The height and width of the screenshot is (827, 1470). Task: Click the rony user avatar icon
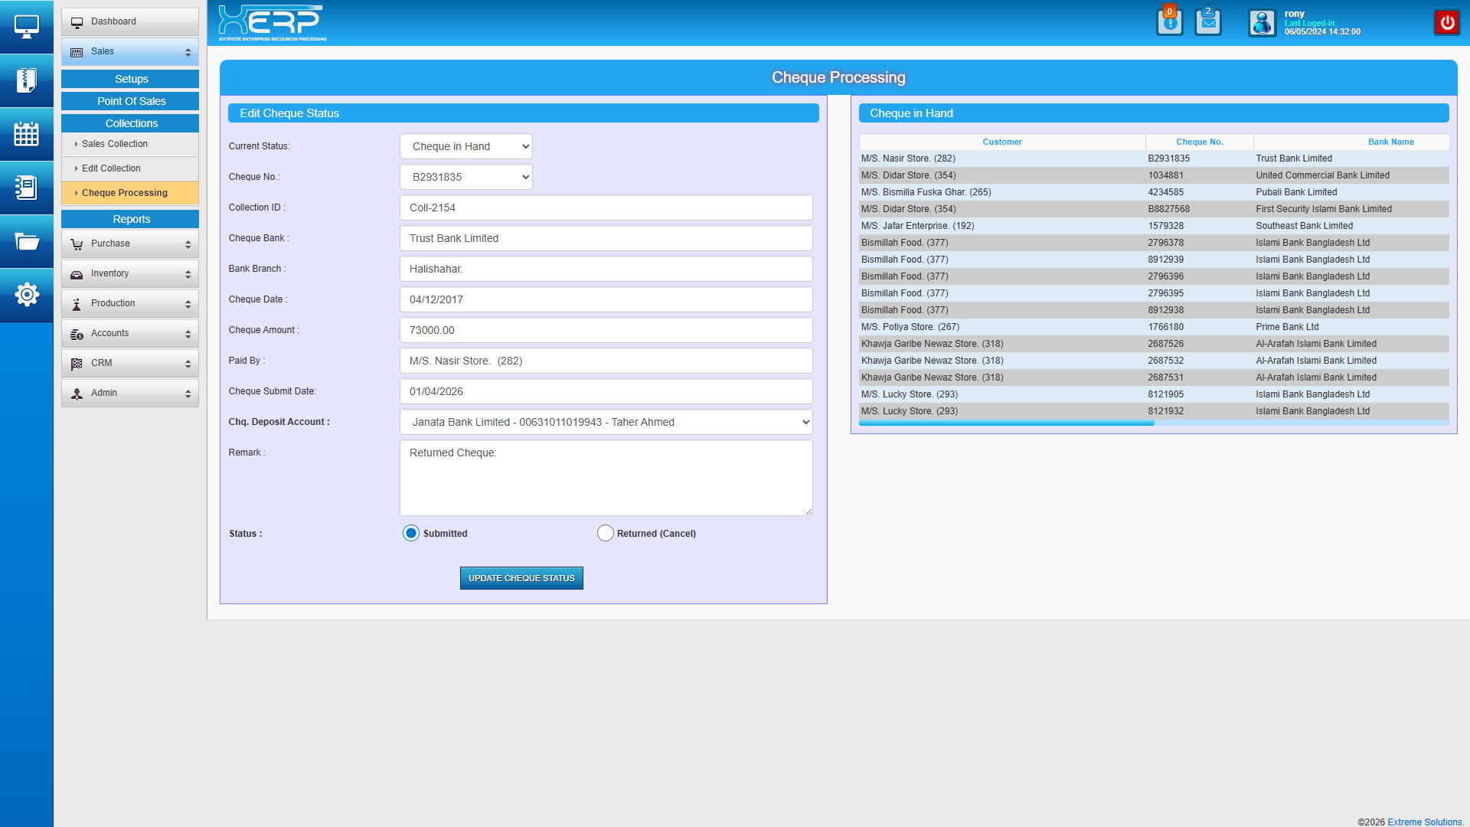[x=1262, y=23]
